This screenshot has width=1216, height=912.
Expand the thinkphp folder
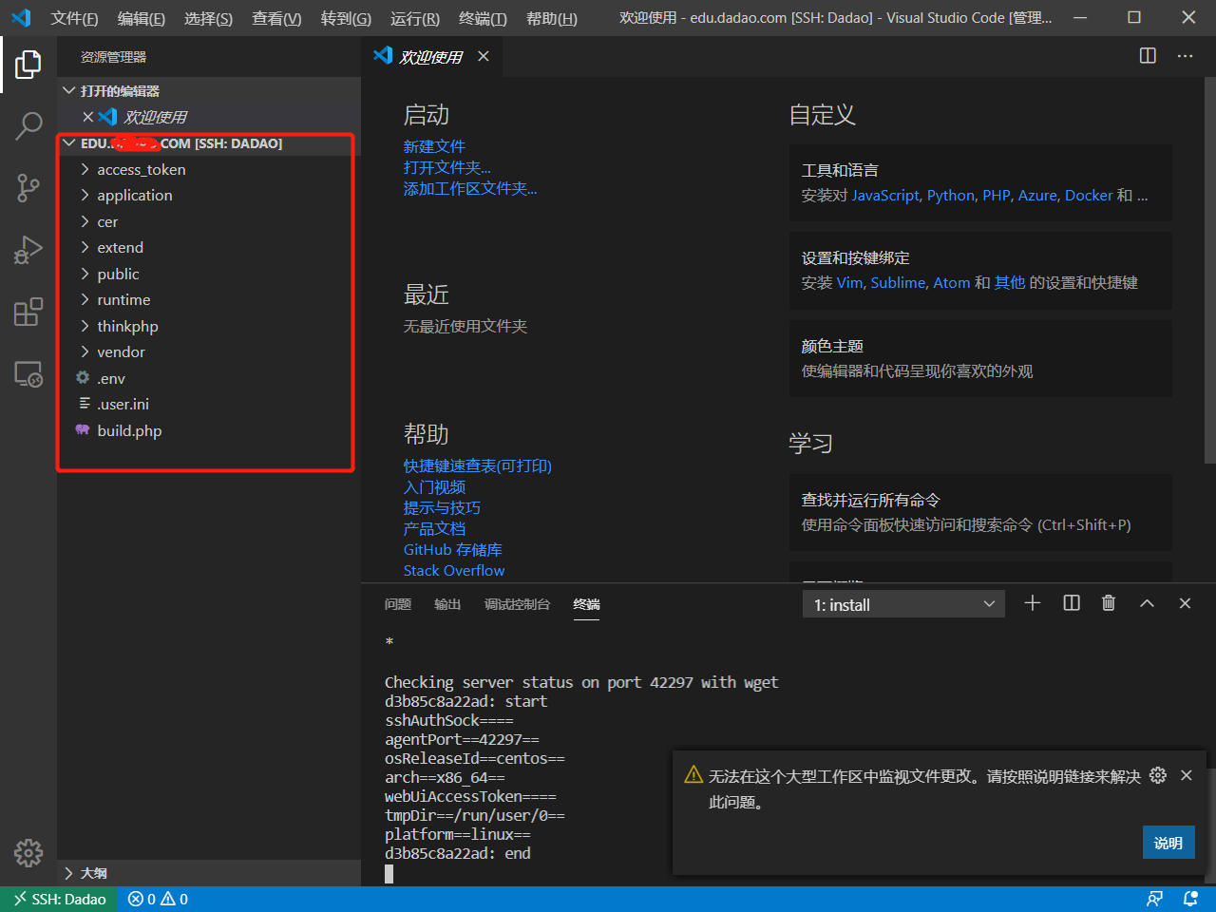209,326
